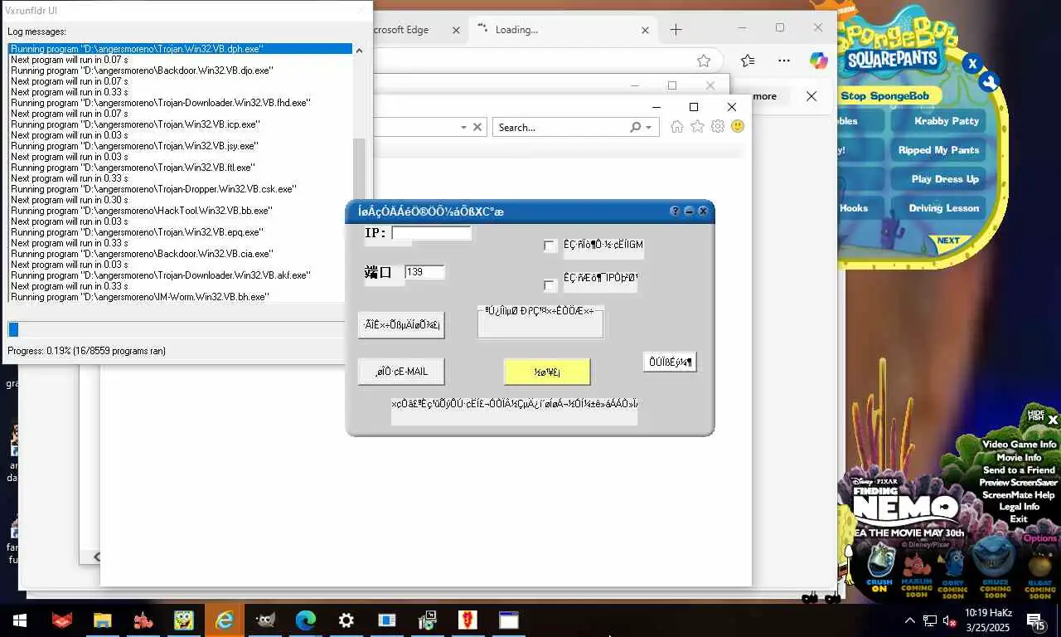This screenshot has height=637, width=1061.
Task: Click the yellow button in the dialog
Action: [547, 372]
